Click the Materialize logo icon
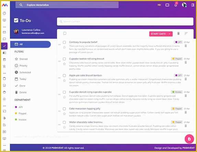This screenshot has width=197, height=152. [5, 5]
